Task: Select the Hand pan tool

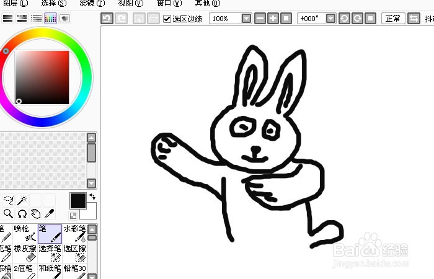Action: pos(35,213)
